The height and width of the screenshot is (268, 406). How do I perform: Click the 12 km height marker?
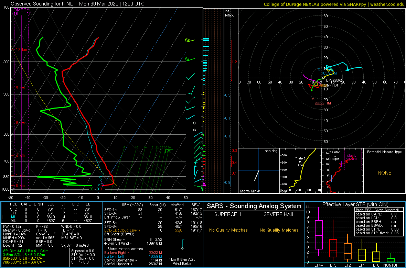pos(21,50)
